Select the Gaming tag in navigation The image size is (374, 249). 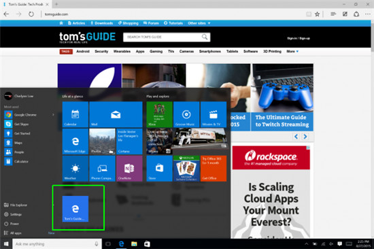coord(156,51)
